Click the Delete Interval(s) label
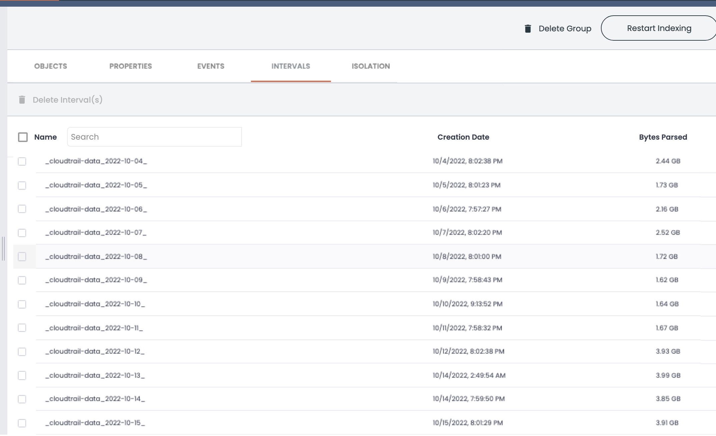Screen dimensions: 716x436 coord(67,100)
